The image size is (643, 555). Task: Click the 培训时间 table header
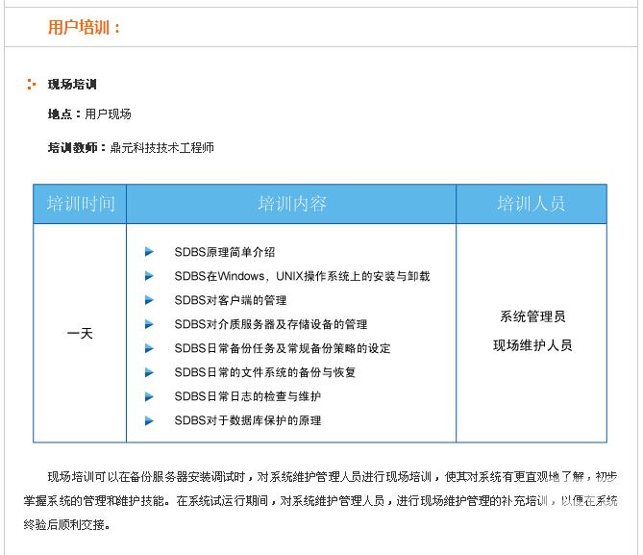click(x=81, y=204)
